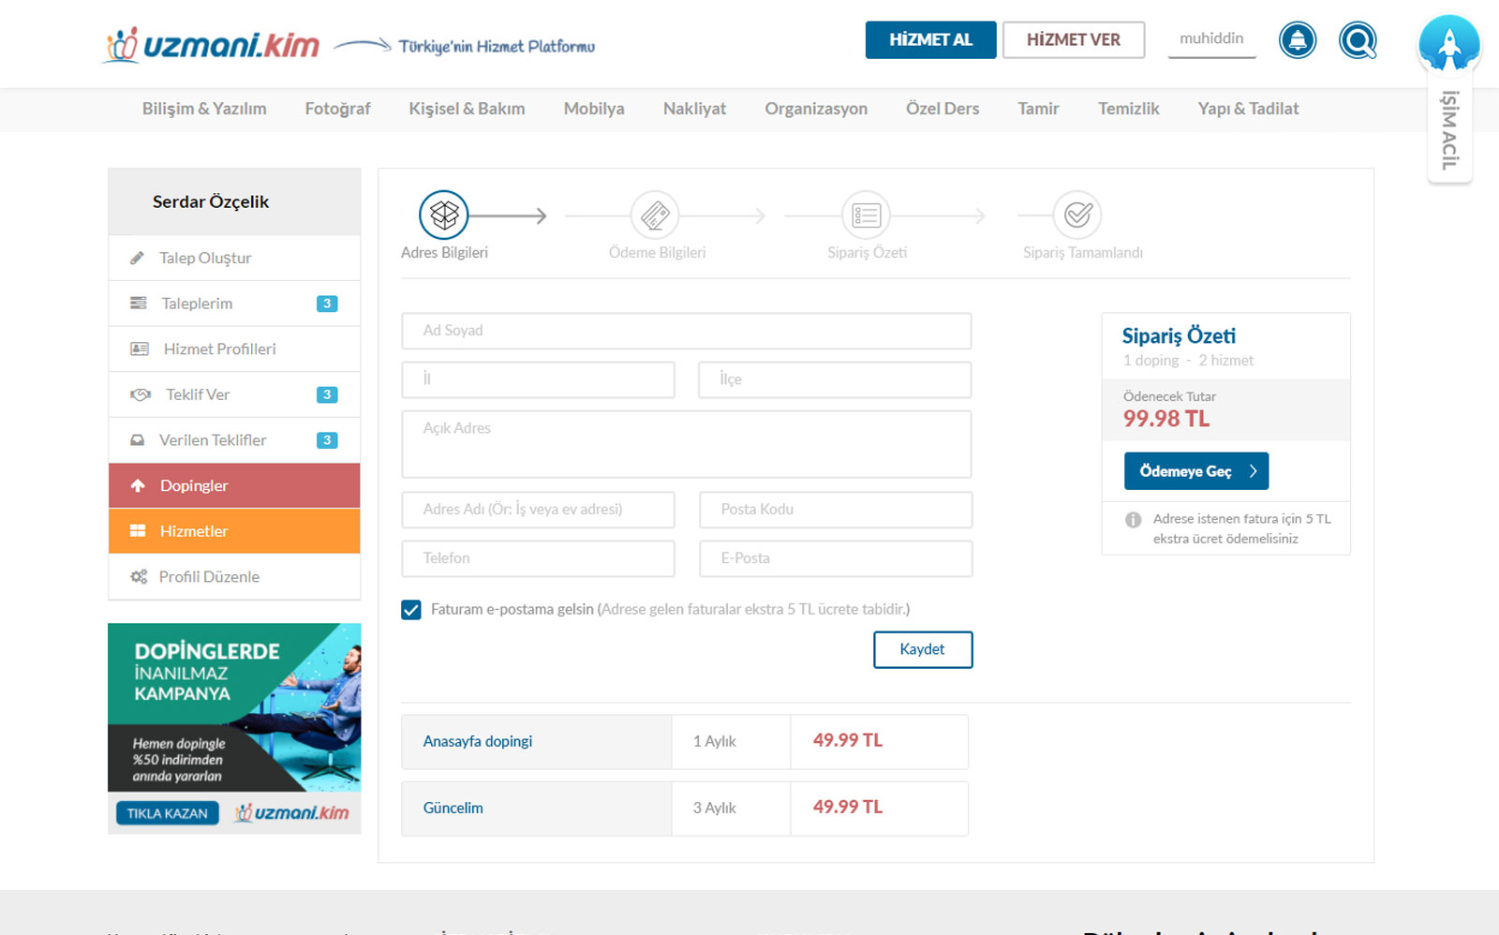Click into the Ad Soyad field
The height and width of the screenshot is (935, 1499).
click(x=686, y=331)
